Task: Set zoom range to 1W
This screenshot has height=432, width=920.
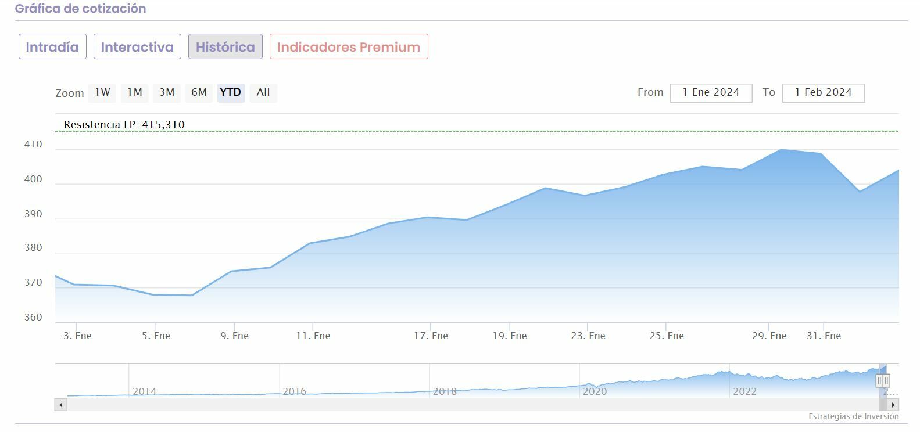Action: coord(102,92)
